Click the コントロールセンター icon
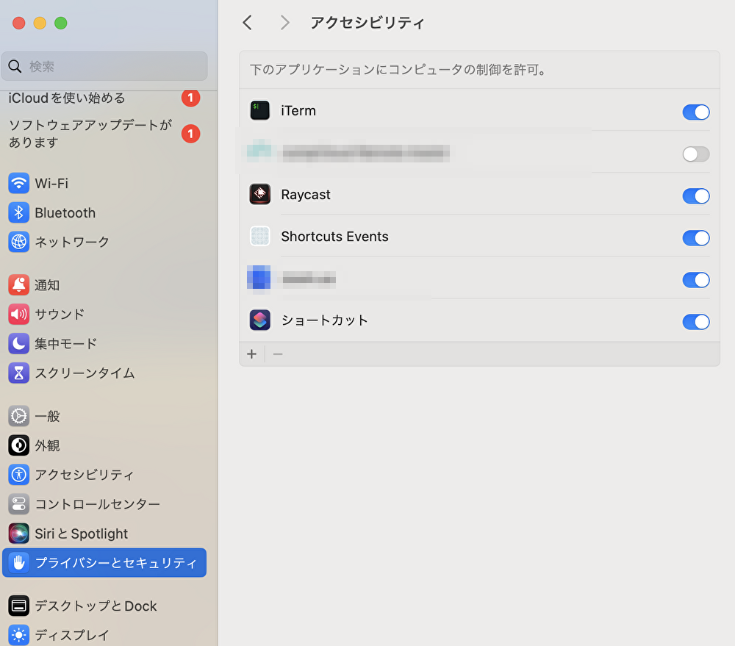The height and width of the screenshot is (646, 735). click(19, 504)
